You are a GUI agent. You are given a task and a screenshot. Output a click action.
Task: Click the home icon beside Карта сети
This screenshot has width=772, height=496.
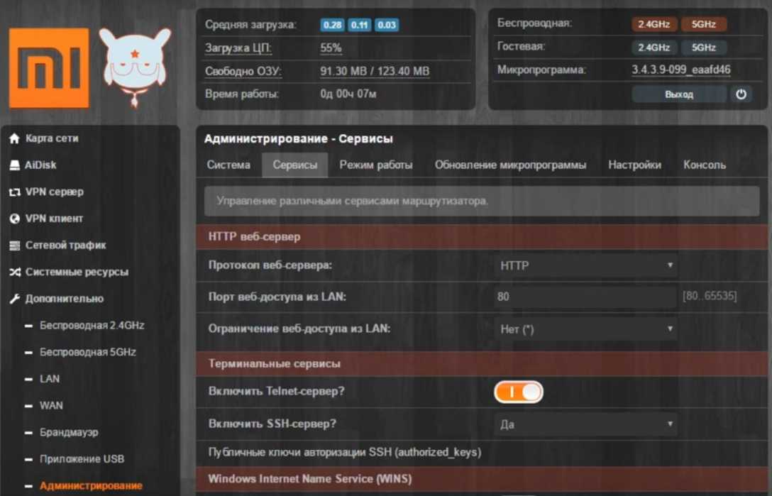pyautogui.click(x=14, y=139)
